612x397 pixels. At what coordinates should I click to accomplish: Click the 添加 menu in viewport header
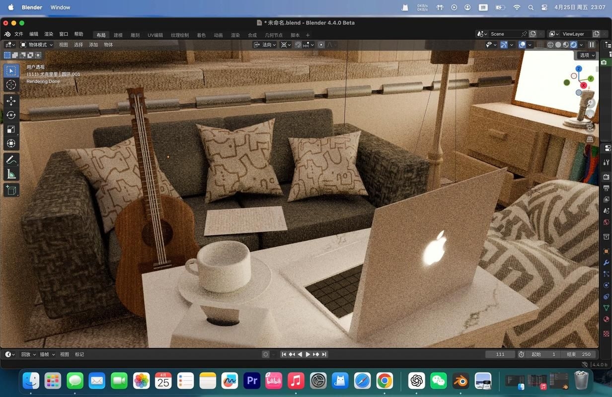[x=93, y=45]
